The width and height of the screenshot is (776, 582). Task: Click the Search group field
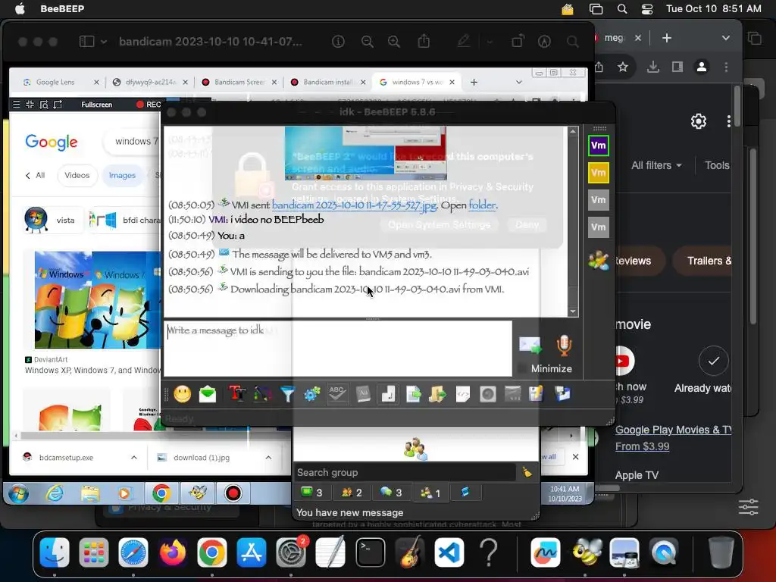pos(405,473)
